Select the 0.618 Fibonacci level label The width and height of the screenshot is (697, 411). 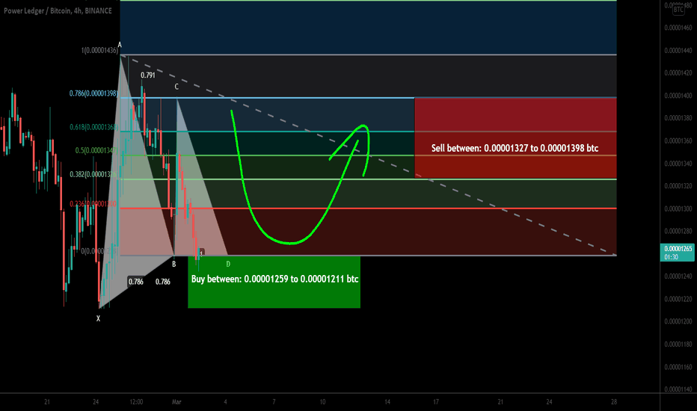tap(93, 127)
